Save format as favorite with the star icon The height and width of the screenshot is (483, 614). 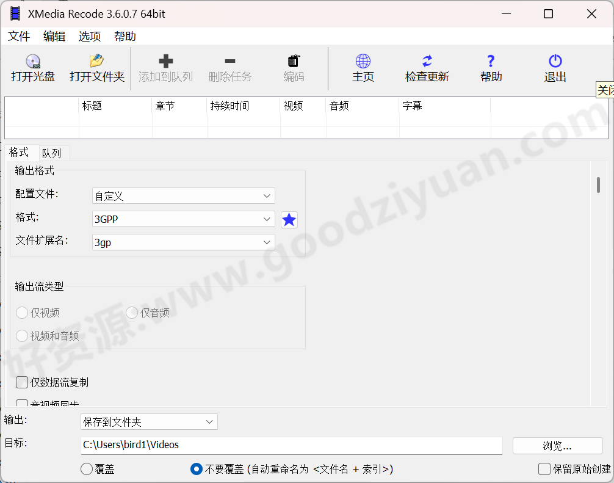(x=289, y=219)
